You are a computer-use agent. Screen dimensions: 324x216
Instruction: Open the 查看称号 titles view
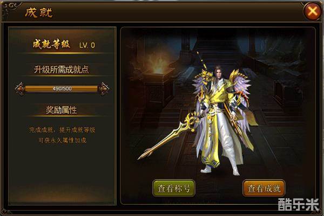174,188
